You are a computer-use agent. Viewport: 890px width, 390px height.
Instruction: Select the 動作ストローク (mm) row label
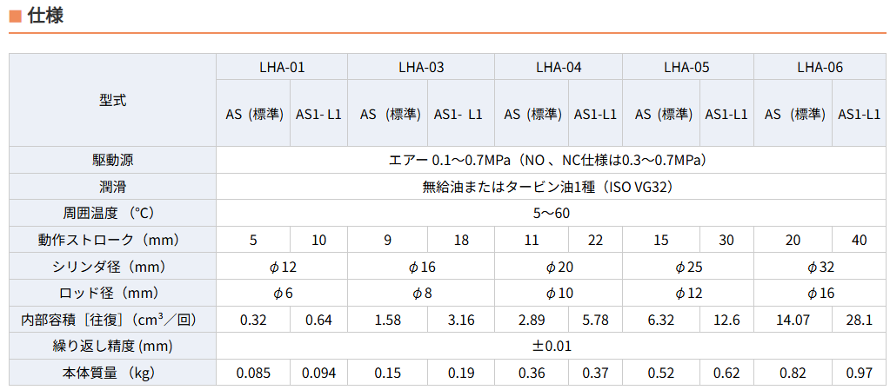112,240
